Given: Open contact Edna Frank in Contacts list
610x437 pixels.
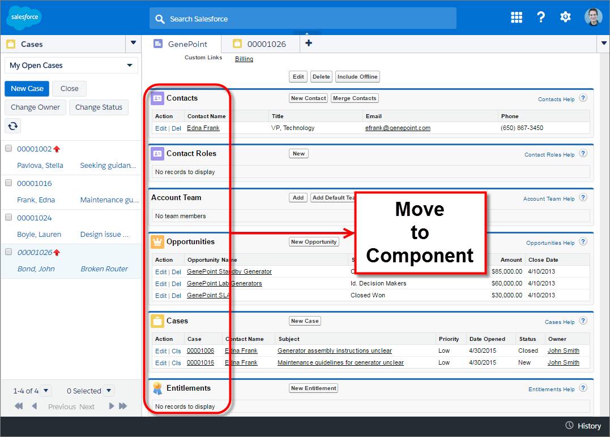Looking at the screenshot, I should coord(203,128).
